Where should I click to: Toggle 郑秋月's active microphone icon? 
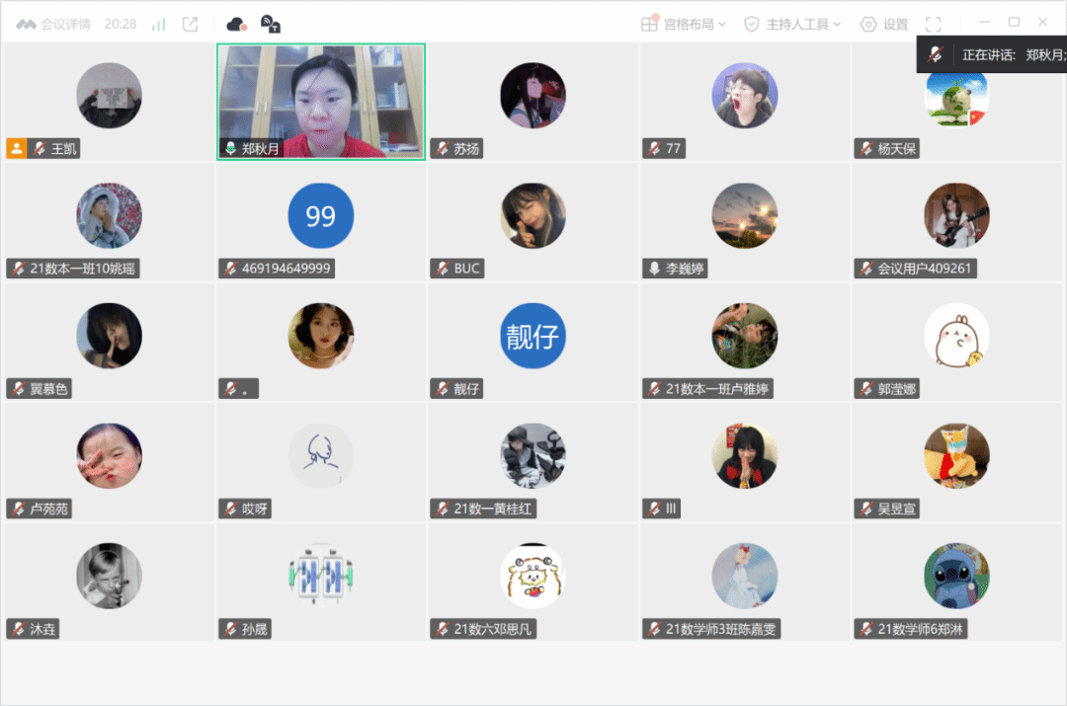point(230,149)
